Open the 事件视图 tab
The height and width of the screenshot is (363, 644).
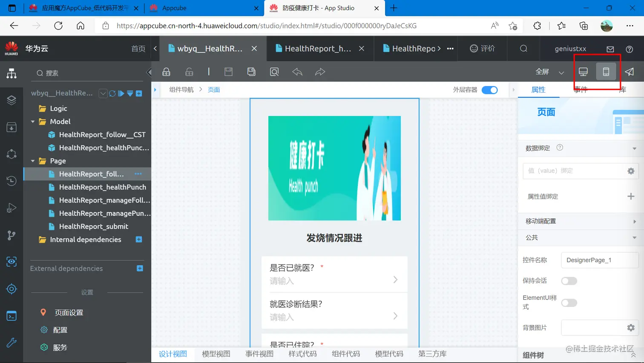coord(259,354)
